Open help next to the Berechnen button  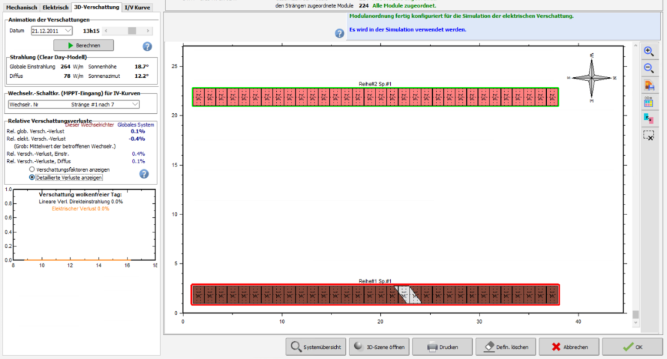[147, 46]
